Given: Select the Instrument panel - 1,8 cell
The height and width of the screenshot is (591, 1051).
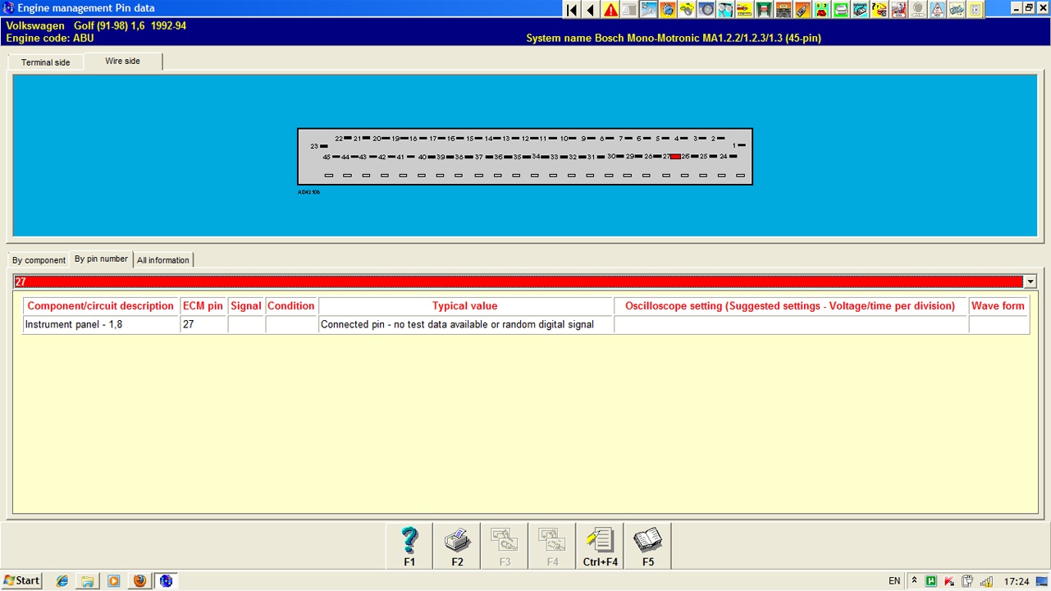Looking at the screenshot, I should pyautogui.click(x=100, y=325).
